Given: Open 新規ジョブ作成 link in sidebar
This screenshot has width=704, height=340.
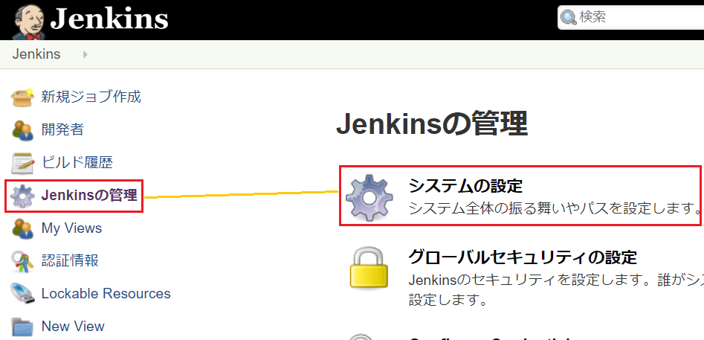Looking at the screenshot, I should (91, 97).
